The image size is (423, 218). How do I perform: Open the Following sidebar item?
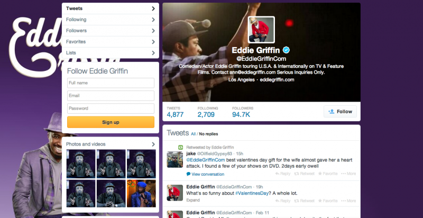pyautogui.click(x=111, y=20)
